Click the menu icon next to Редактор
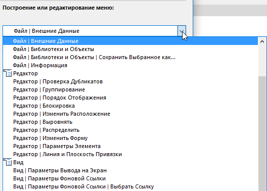The height and width of the screenshot is (191, 267). (x=7, y=73)
